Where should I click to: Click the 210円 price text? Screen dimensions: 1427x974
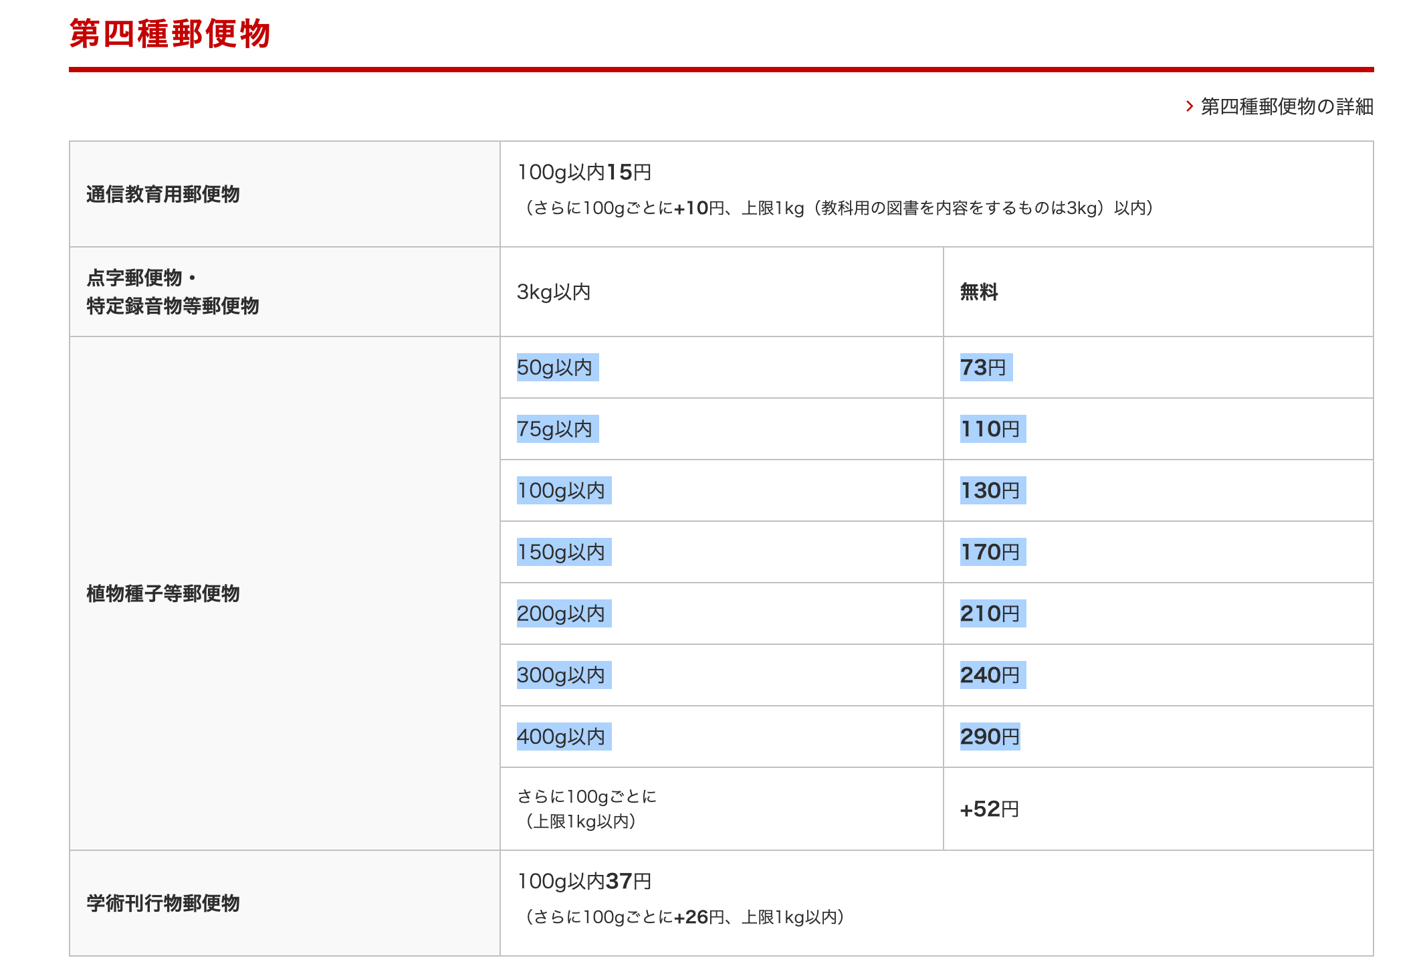[x=992, y=613]
